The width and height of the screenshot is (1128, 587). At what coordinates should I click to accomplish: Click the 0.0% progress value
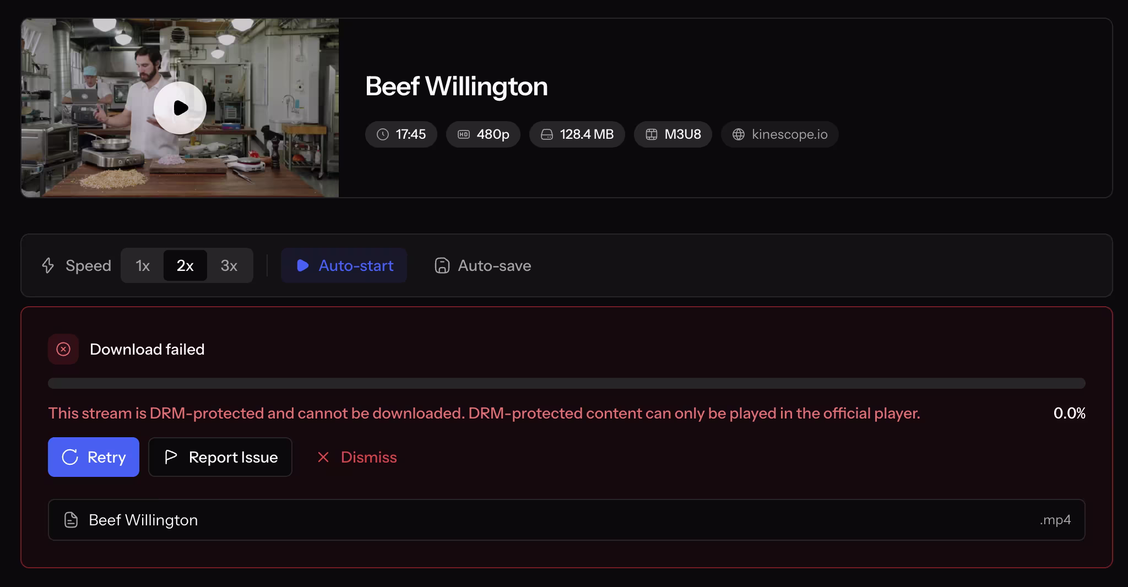pyautogui.click(x=1069, y=414)
